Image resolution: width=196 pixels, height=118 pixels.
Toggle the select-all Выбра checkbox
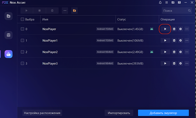click(x=22, y=19)
